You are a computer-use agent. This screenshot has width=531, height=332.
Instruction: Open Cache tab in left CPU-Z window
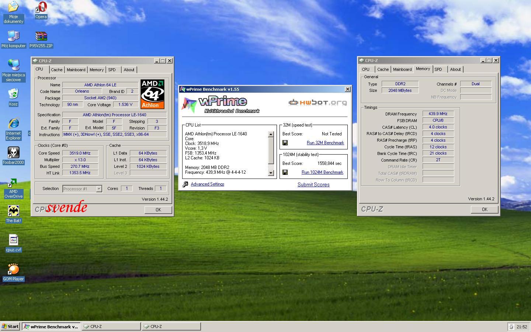point(56,70)
